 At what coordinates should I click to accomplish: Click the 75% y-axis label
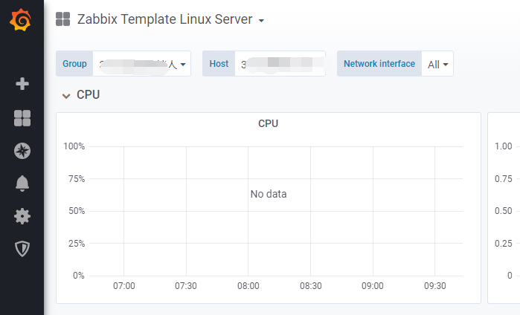77,179
